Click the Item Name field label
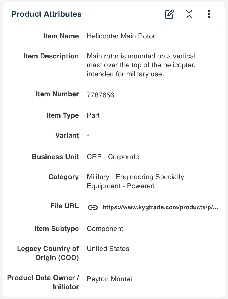This screenshot has height=299, width=228. pyautogui.click(x=61, y=36)
